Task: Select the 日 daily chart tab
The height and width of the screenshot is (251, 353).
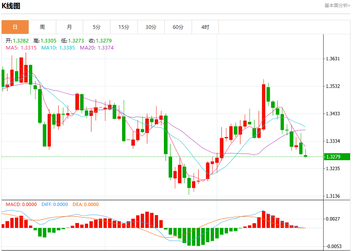Action: coord(15,27)
